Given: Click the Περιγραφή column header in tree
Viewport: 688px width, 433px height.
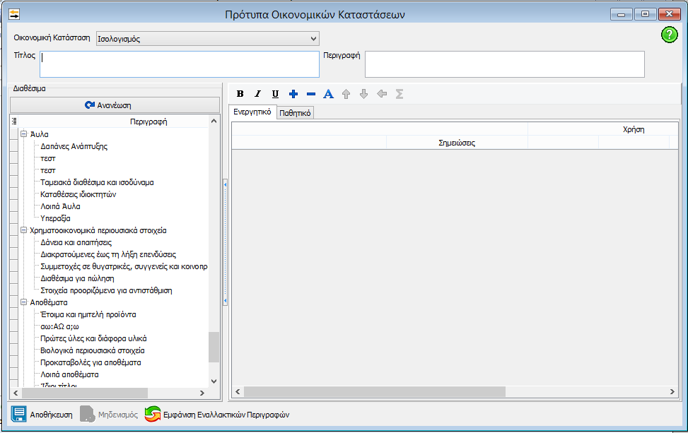Looking at the screenshot, I should click(148, 121).
